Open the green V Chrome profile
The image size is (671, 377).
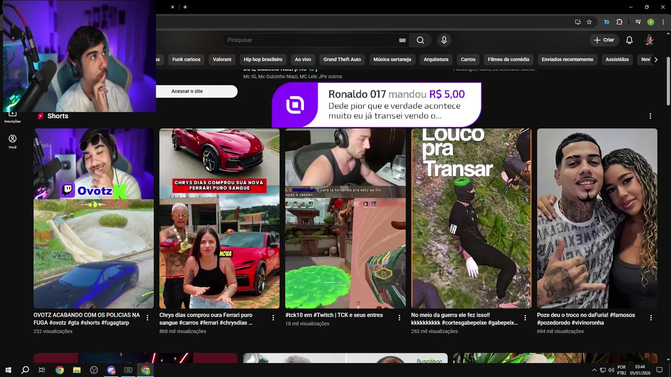point(651,22)
